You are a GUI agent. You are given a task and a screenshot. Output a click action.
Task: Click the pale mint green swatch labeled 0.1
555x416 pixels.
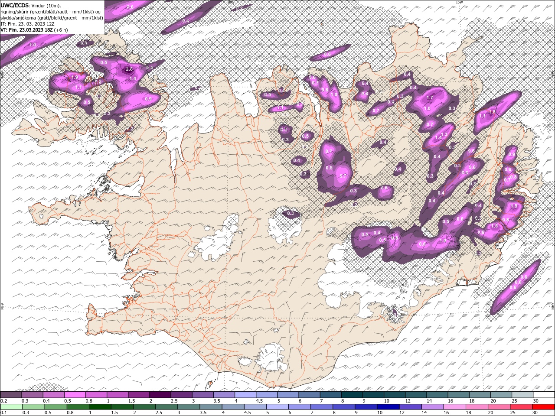11,407
